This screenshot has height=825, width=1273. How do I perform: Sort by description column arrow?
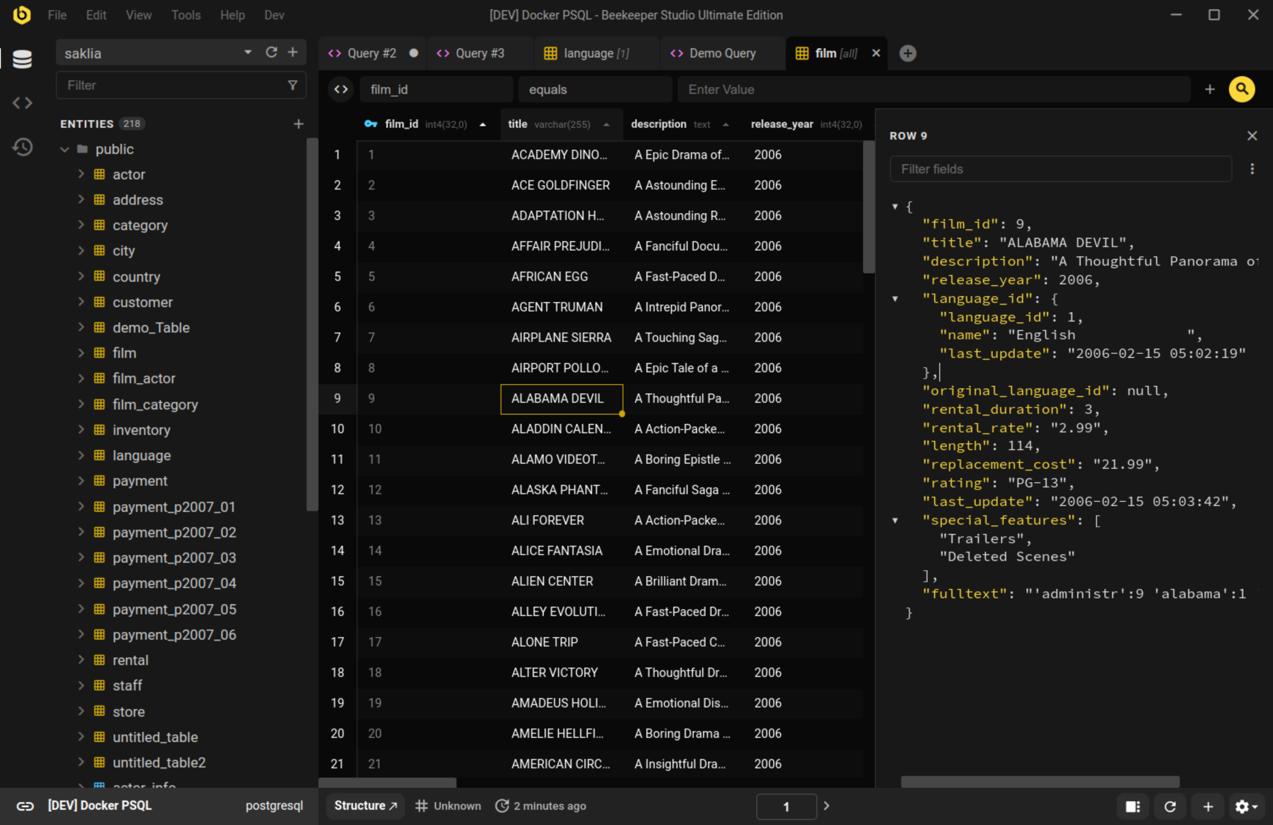coord(725,124)
